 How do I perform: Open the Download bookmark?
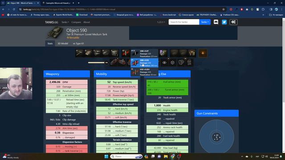coord(82,15)
